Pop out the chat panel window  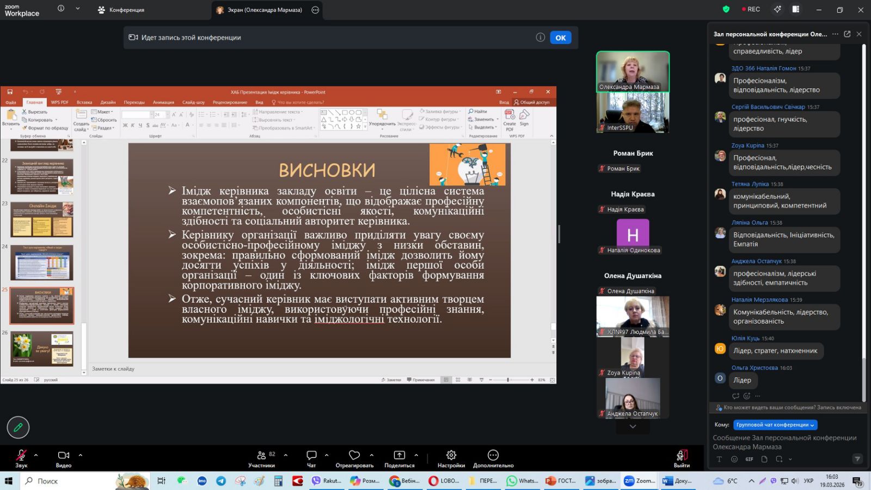pos(847,34)
